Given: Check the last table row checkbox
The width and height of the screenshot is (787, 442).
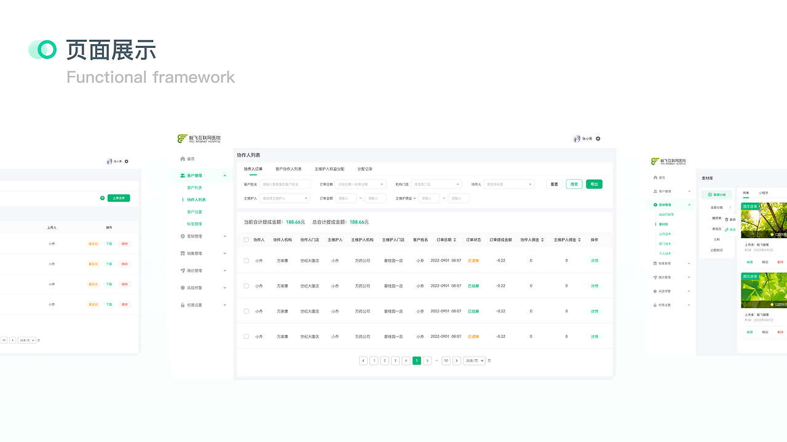Looking at the screenshot, I should [x=247, y=336].
